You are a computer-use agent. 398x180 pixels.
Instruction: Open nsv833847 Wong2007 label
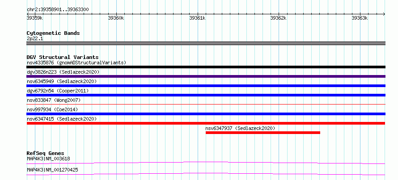click(x=54, y=100)
